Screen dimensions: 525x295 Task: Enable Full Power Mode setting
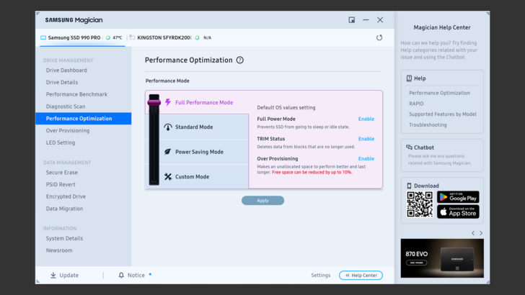[x=366, y=119]
